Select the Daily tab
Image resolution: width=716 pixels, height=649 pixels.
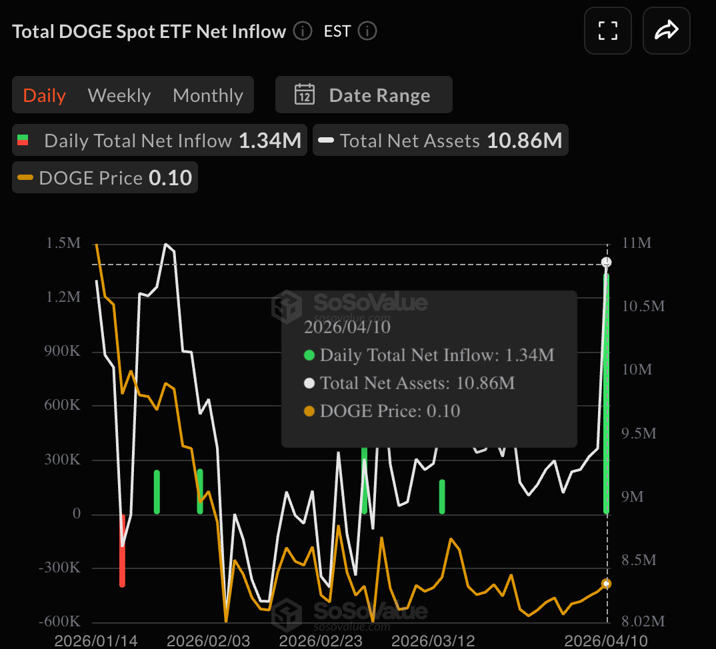pyautogui.click(x=45, y=95)
